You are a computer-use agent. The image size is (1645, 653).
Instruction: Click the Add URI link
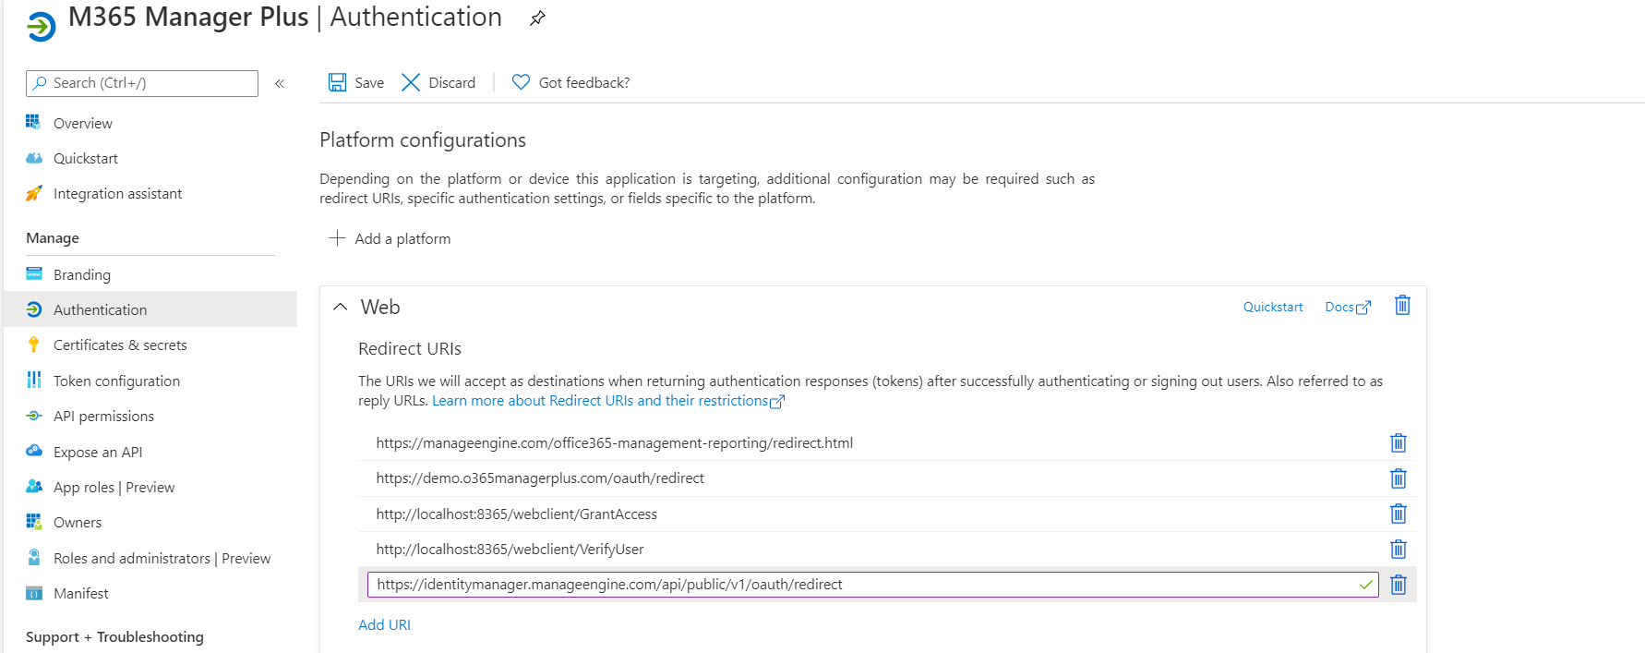tap(384, 624)
